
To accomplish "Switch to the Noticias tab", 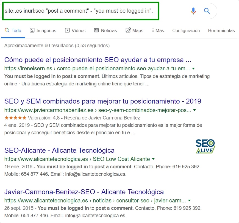I will [108, 30].
